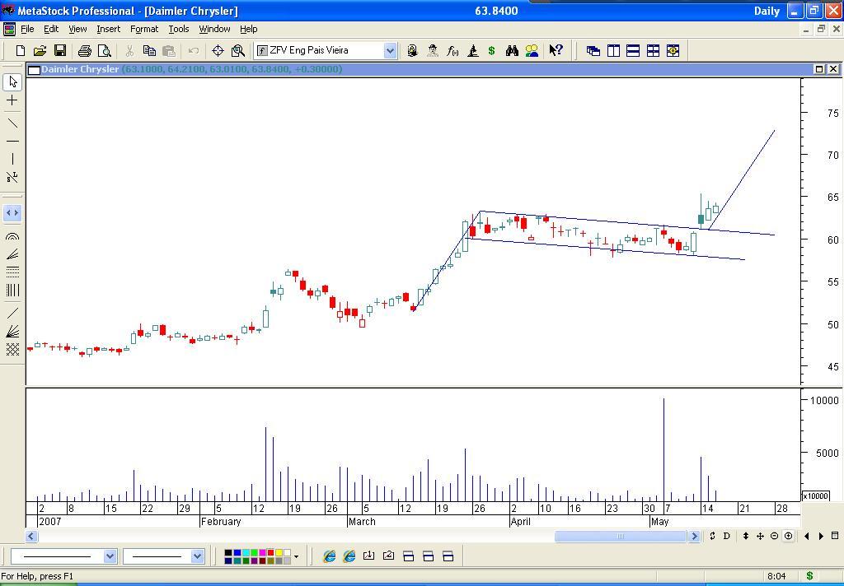Select the Fibonacci time zones vertical lines tool
Screen dimensions: 844x586
[12, 291]
